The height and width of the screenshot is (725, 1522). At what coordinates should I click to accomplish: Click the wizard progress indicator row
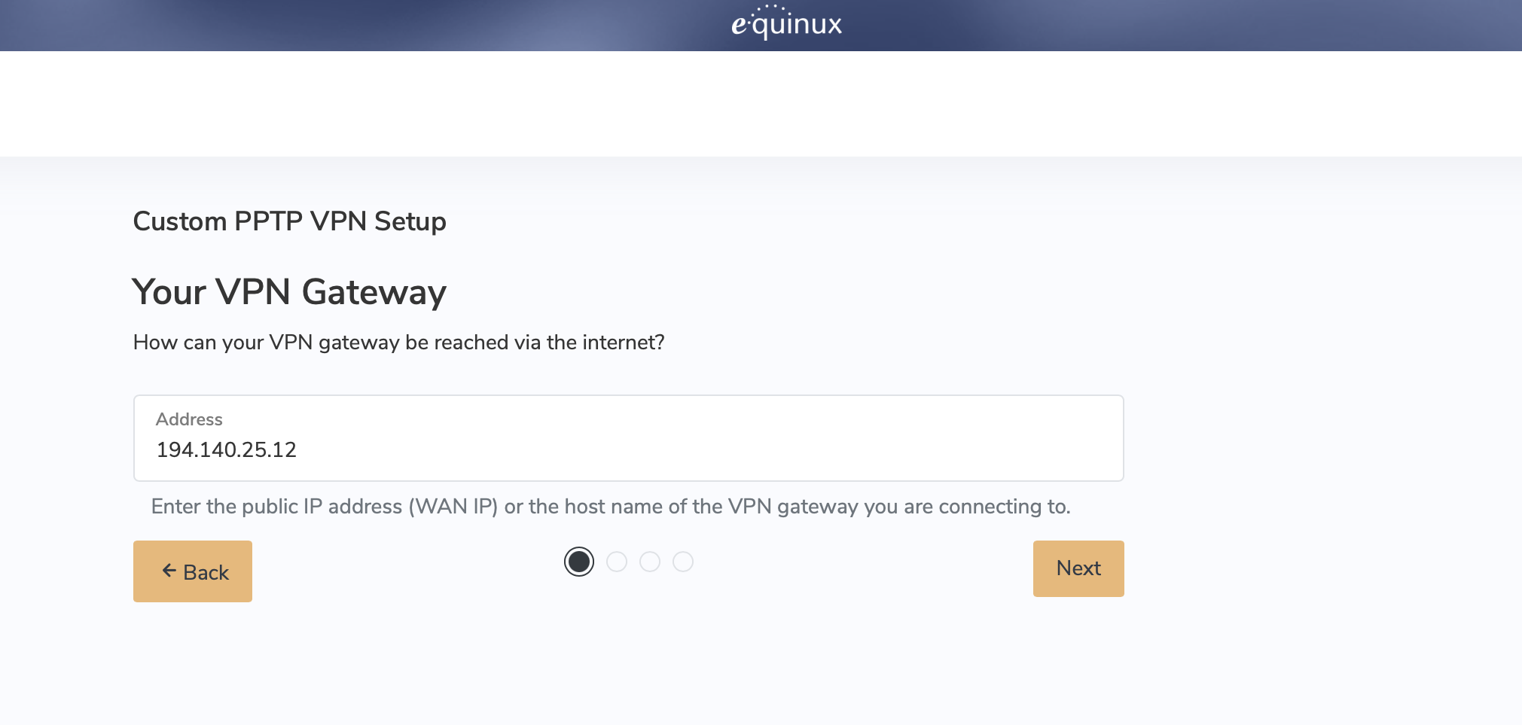point(631,562)
